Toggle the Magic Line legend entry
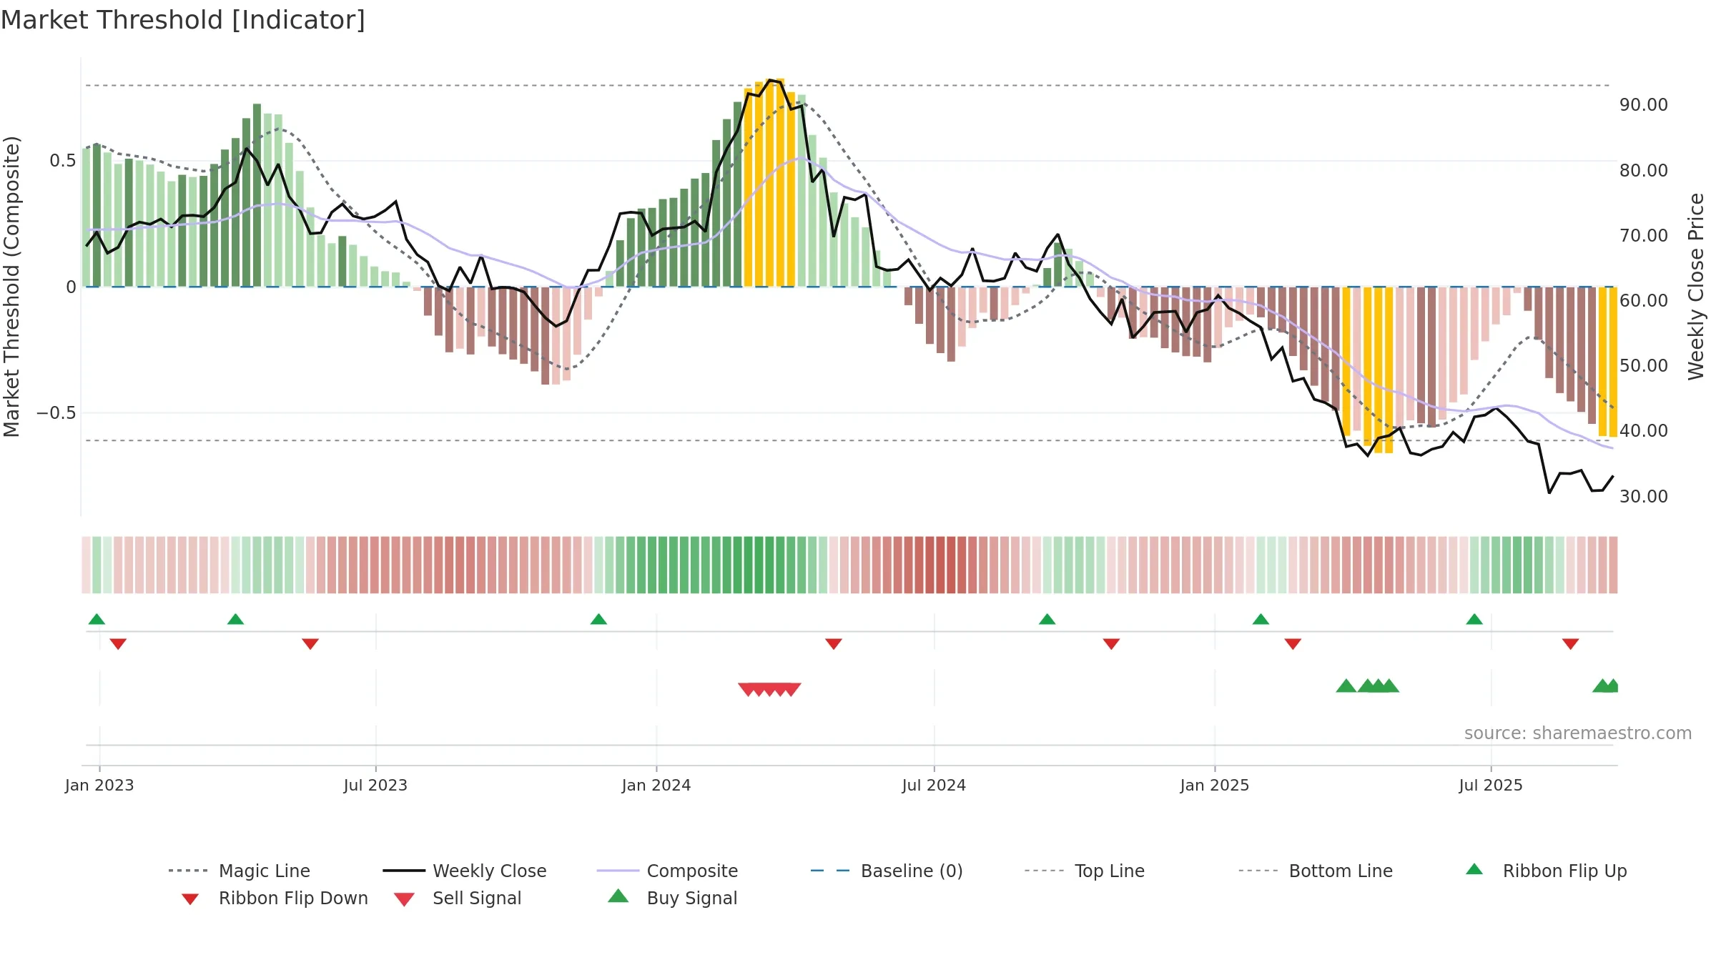Screen dimensions: 1716x965 coord(239,871)
